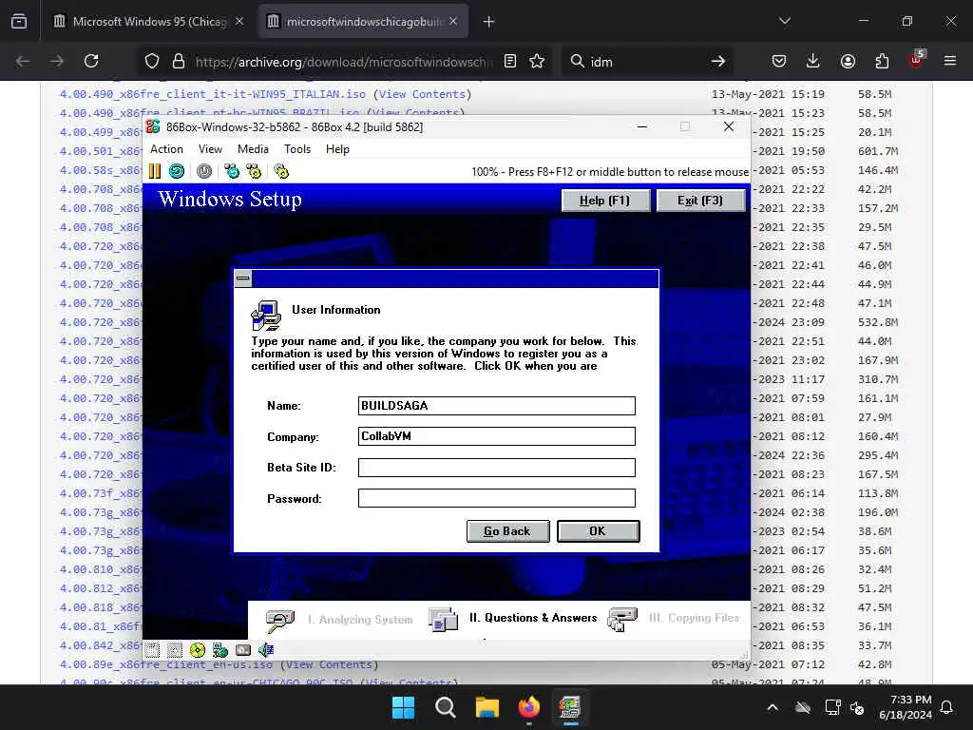Click OK in User Information dialog
Viewport: 973px width, 730px height.
pos(599,530)
